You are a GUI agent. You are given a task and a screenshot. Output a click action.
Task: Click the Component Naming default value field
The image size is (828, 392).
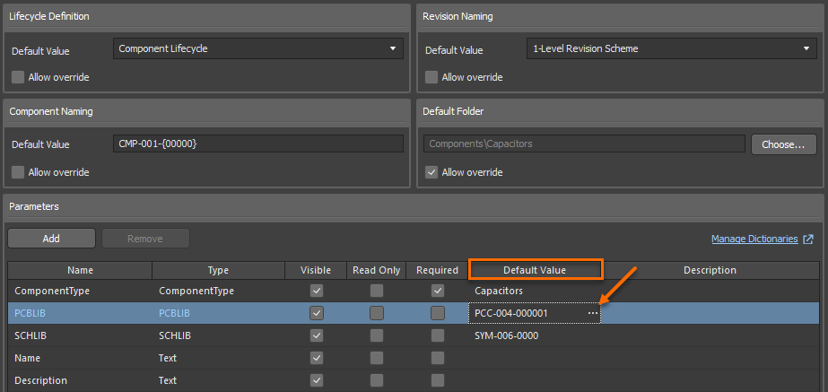pos(257,144)
